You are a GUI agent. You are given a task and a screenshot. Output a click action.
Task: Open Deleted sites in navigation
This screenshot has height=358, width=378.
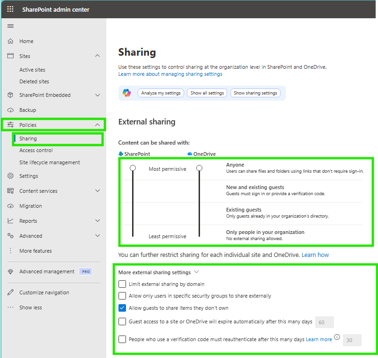pos(34,81)
